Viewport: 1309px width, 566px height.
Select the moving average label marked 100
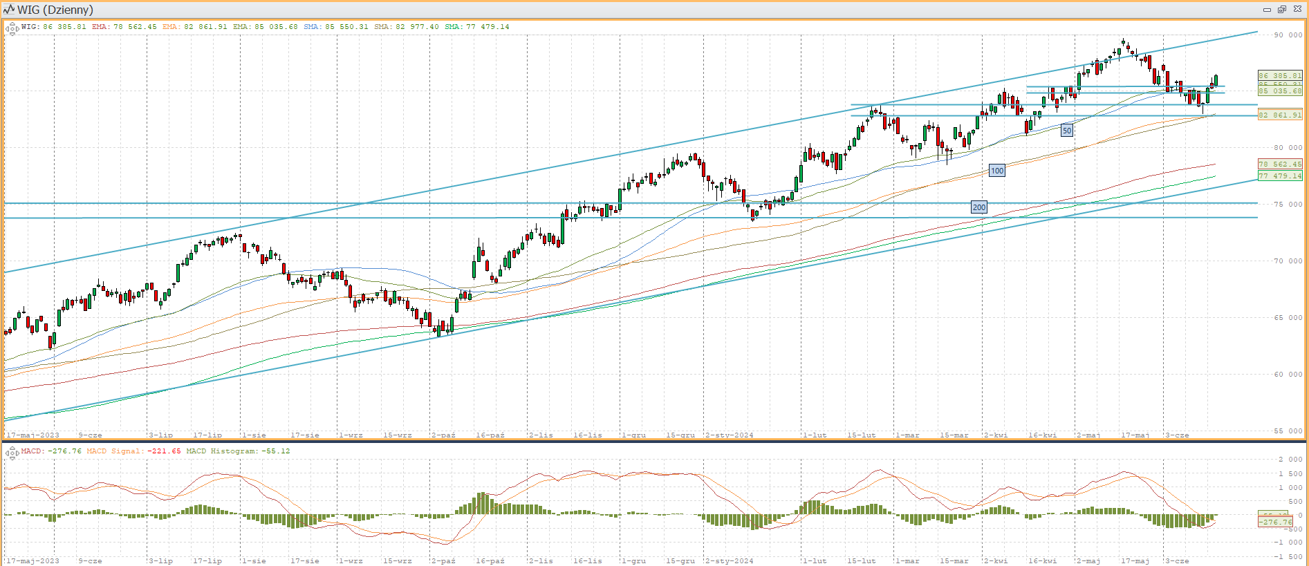tap(996, 171)
